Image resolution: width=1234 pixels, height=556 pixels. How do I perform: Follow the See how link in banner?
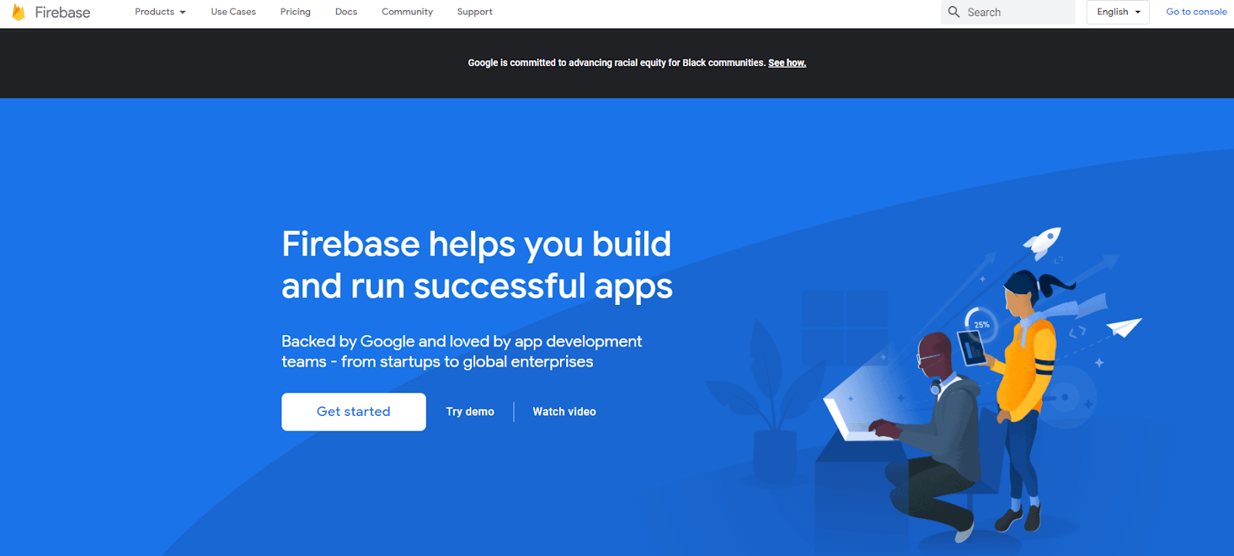coord(787,63)
